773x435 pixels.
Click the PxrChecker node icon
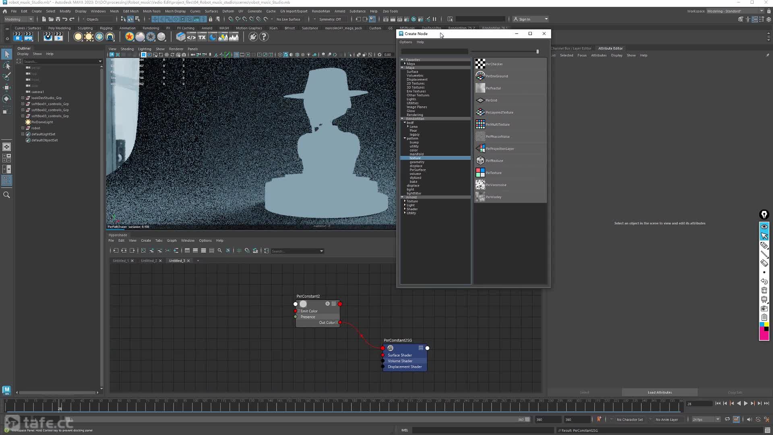(480, 64)
